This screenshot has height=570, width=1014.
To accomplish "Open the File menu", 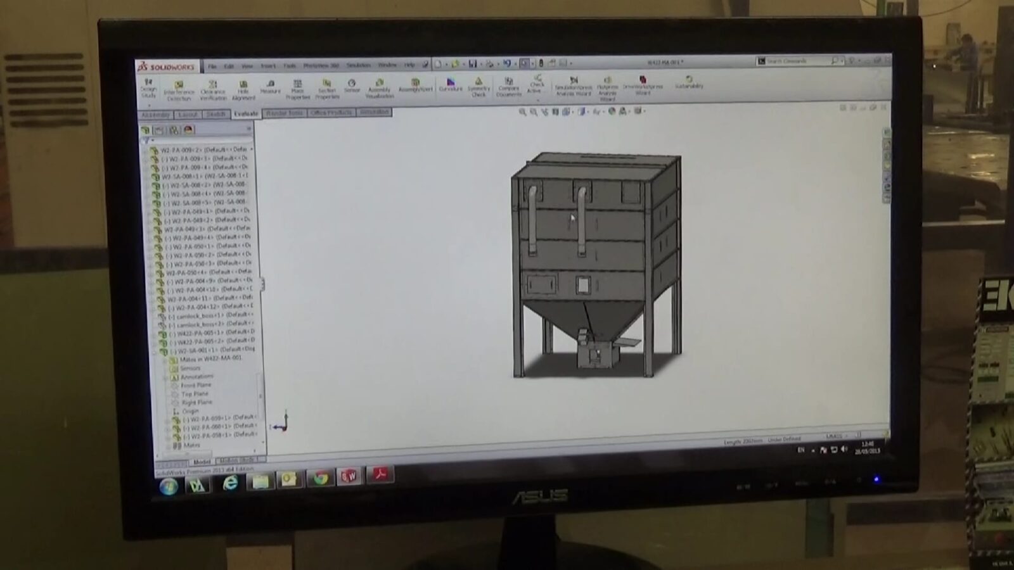I will pyautogui.click(x=212, y=66).
